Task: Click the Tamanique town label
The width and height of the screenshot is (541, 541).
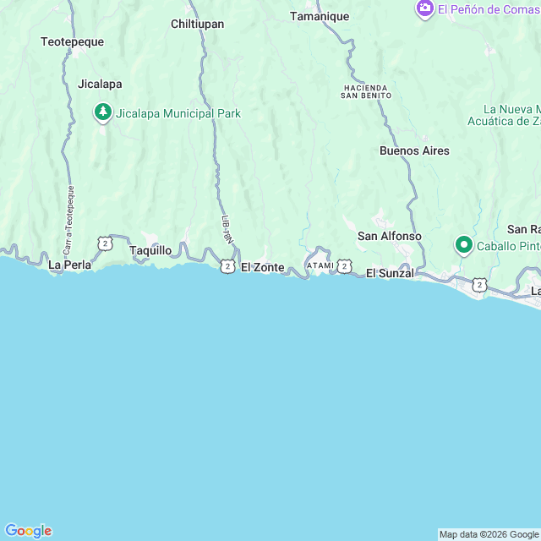Action: (x=320, y=17)
